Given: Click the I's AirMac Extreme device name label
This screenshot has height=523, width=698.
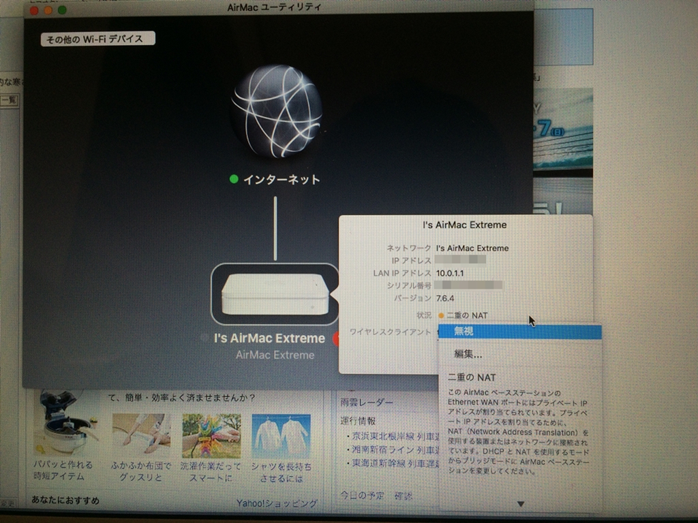Looking at the screenshot, I should [x=269, y=338].
